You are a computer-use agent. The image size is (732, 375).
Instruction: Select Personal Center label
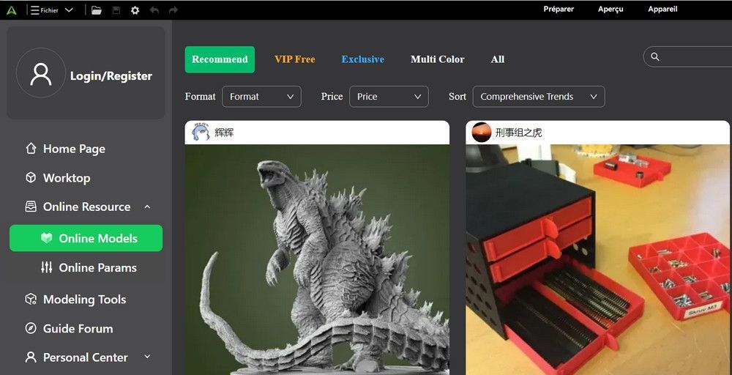(x=86, y=357)
